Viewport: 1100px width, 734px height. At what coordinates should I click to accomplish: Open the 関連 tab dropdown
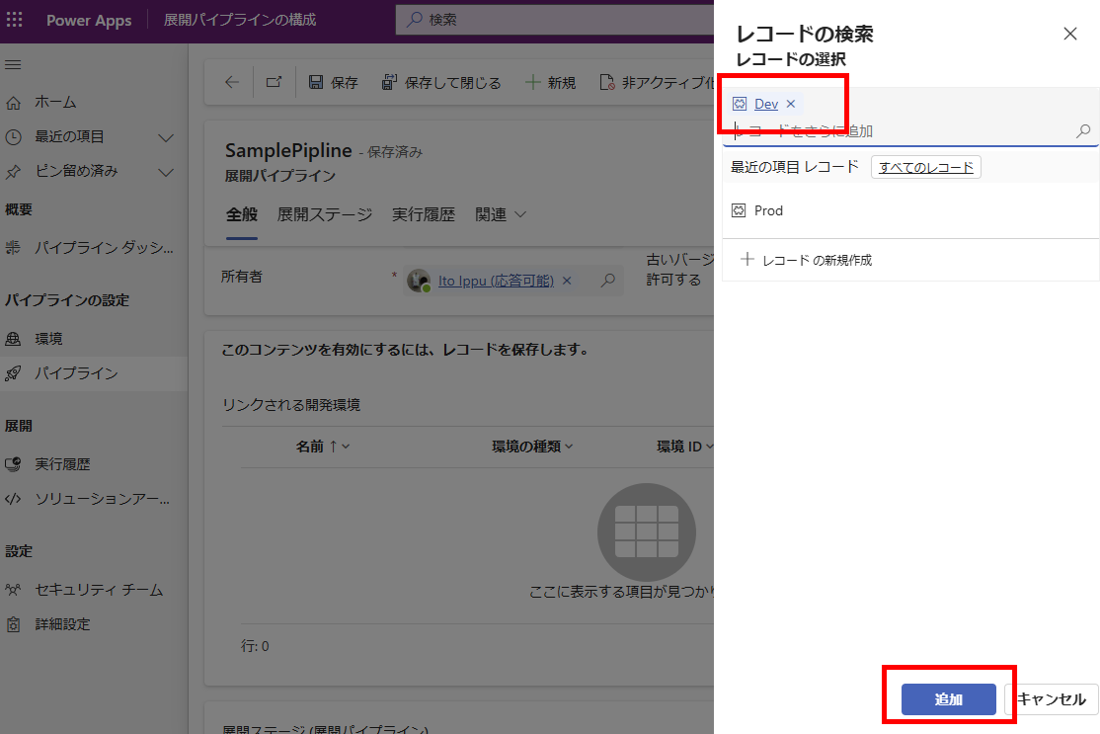(501, 214)
